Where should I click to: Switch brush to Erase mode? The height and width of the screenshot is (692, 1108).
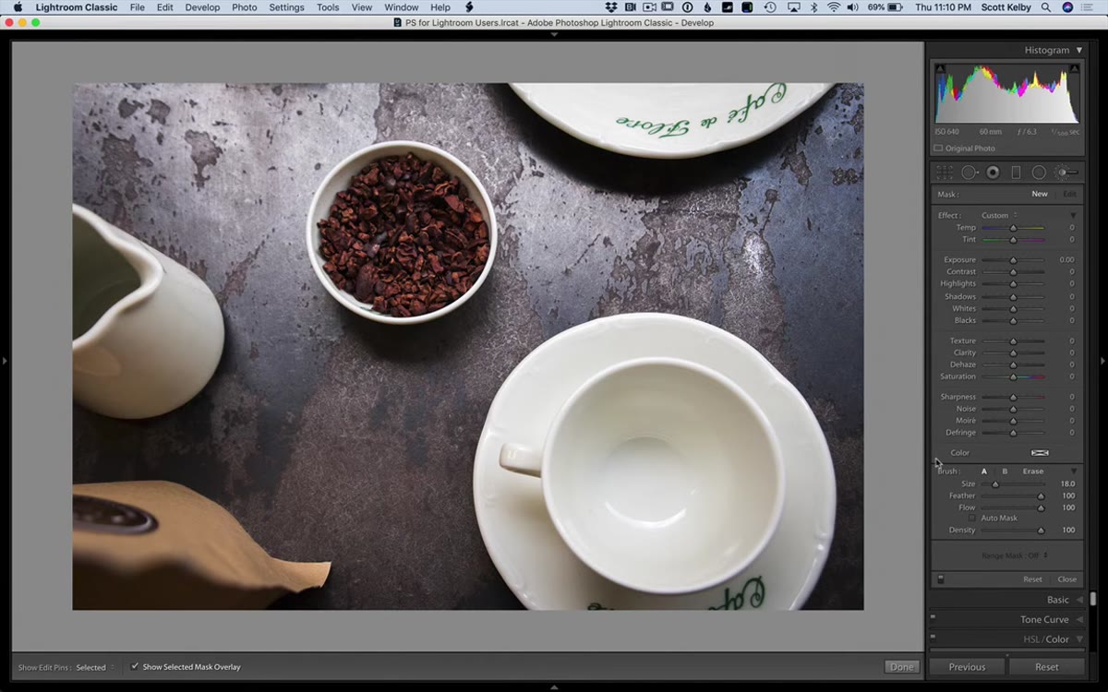(x=1032, y=471)
